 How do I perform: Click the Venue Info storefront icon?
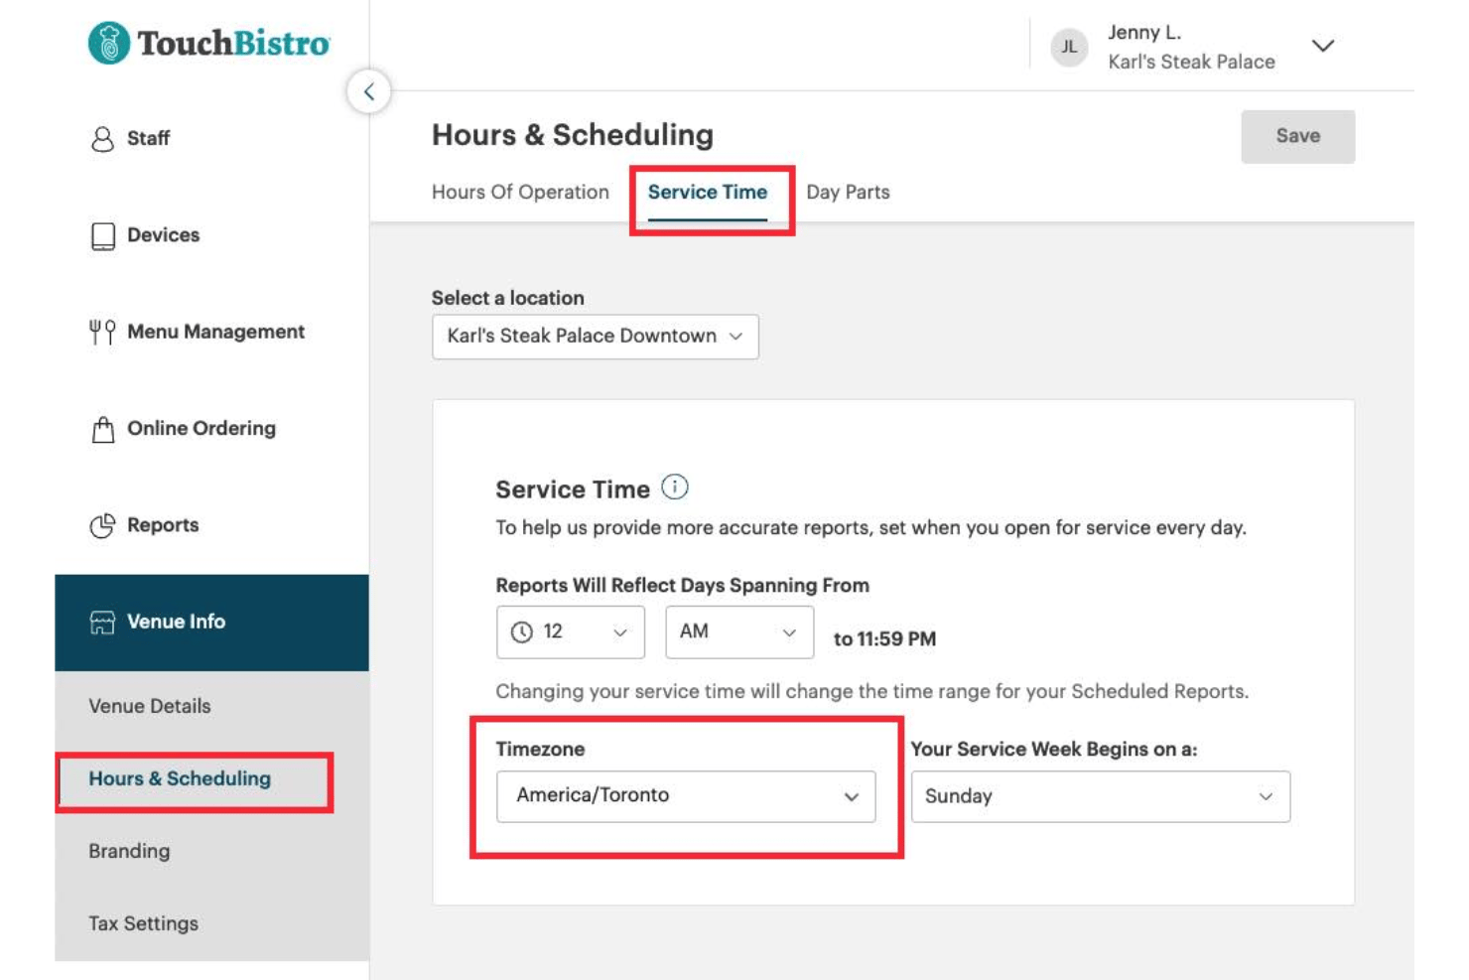tap(102, 622)
